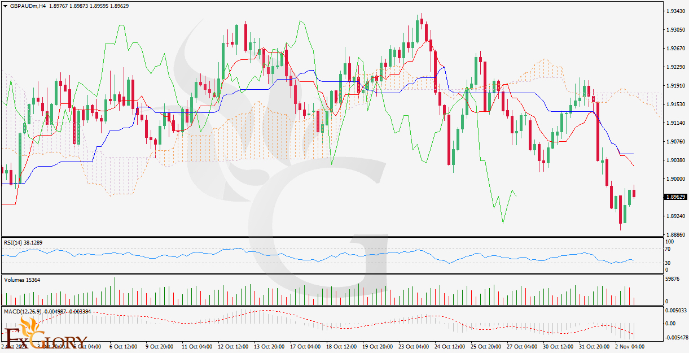The image size is (689, 353).
Task: Click the 1.92290 level on the price axis
Action: 675,67
